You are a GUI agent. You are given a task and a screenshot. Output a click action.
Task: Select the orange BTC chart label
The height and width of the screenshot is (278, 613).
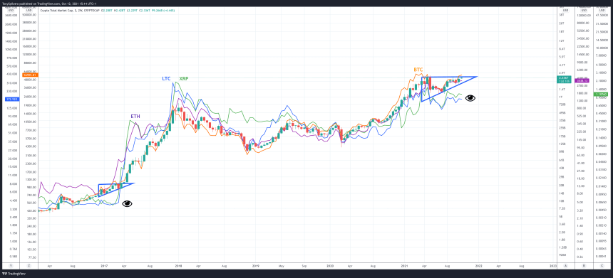418,70
